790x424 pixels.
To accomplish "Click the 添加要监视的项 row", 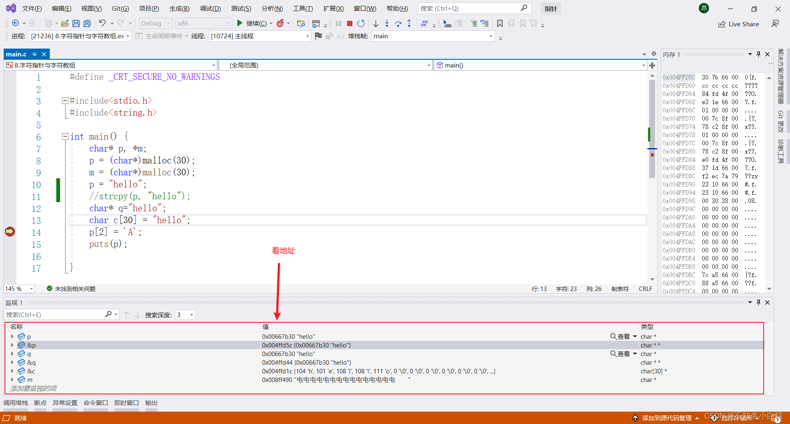I will (x=33, y=388).
